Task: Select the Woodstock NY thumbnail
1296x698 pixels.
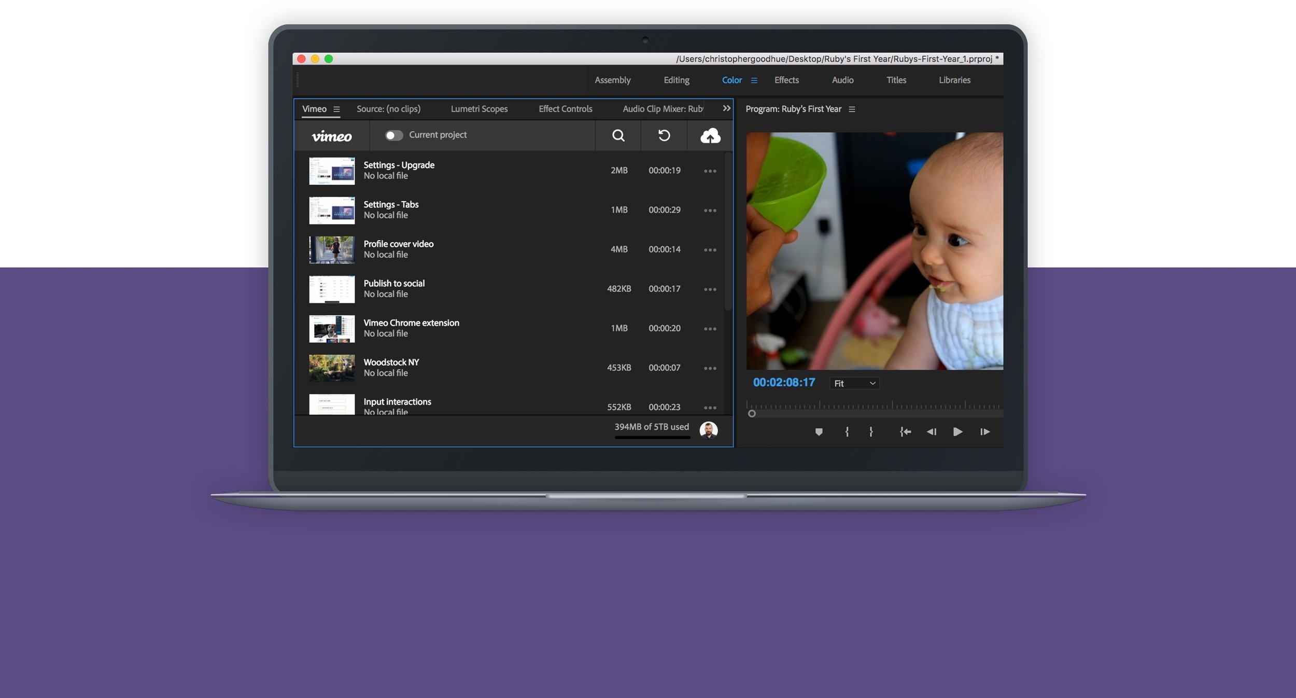Action: [332, 368]
